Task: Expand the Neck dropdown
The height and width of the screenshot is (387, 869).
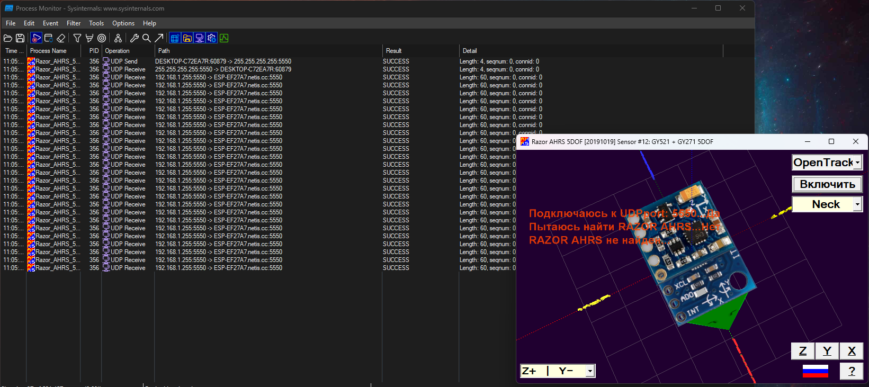Action: (x=857, y=204)
